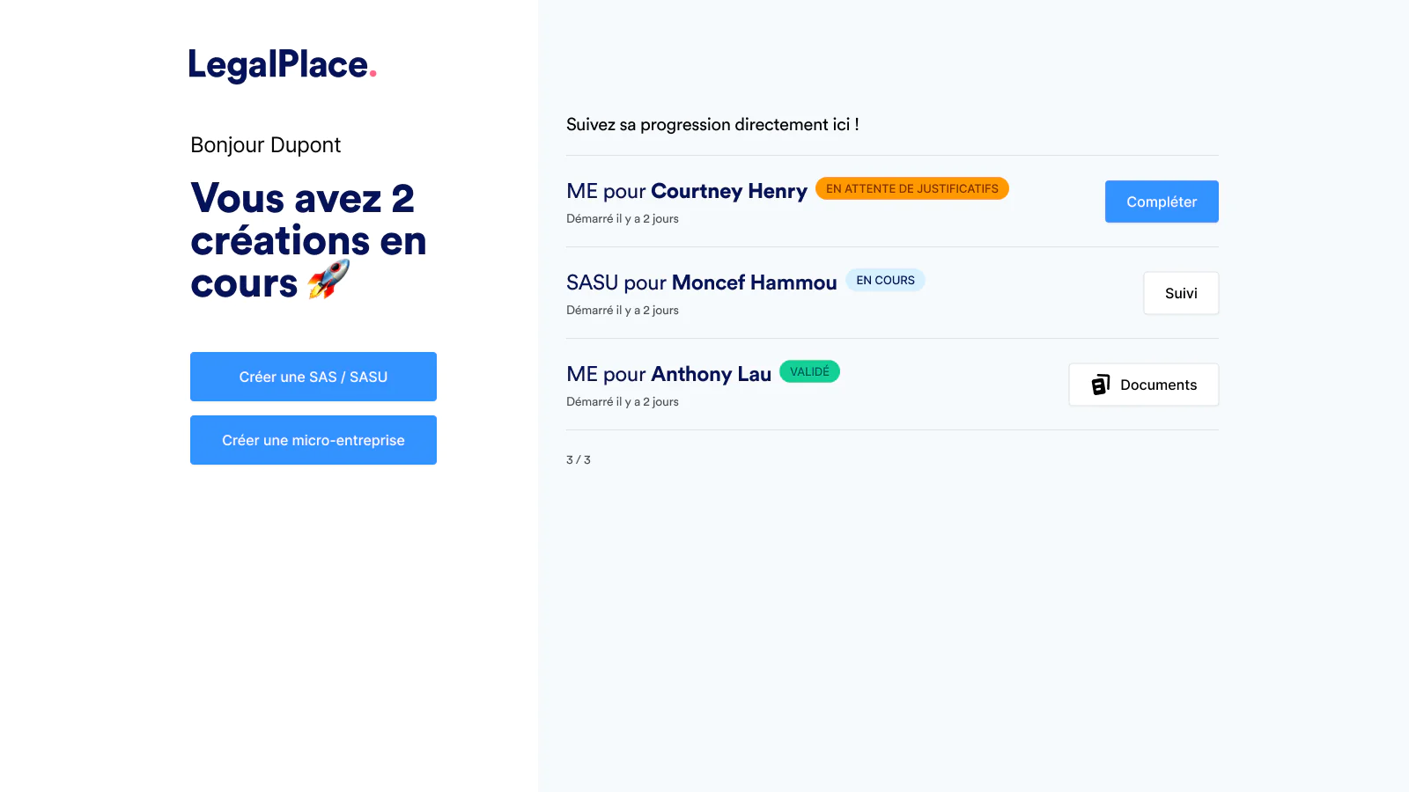Click the "Suivez sa progression" text
Screen dimensions: 1409x792
[x=712, y=125]
